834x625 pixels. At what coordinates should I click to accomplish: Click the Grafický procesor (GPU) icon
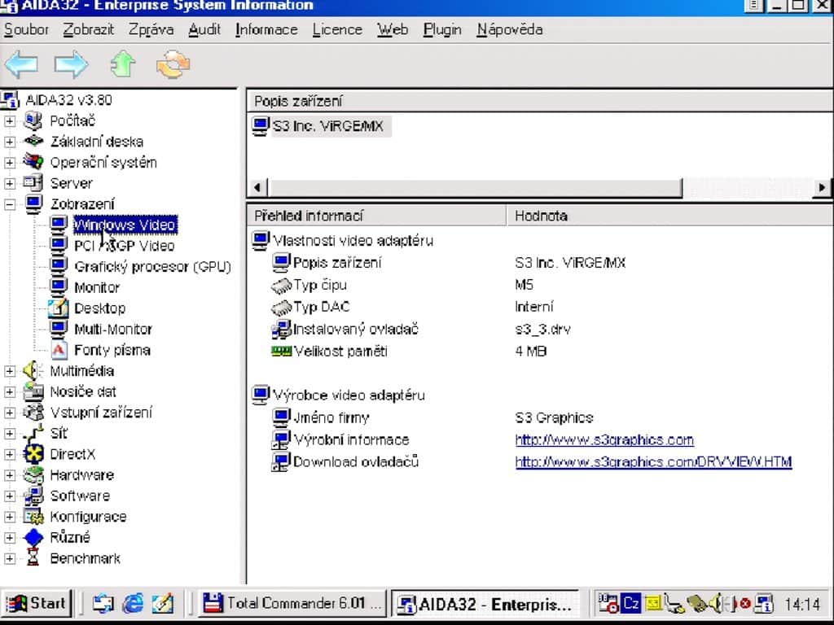(x=59, y=266)
